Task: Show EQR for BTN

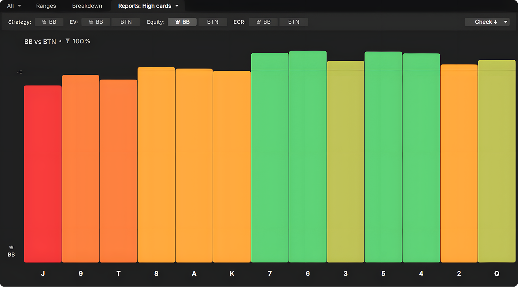Action: tap(294, 22)
